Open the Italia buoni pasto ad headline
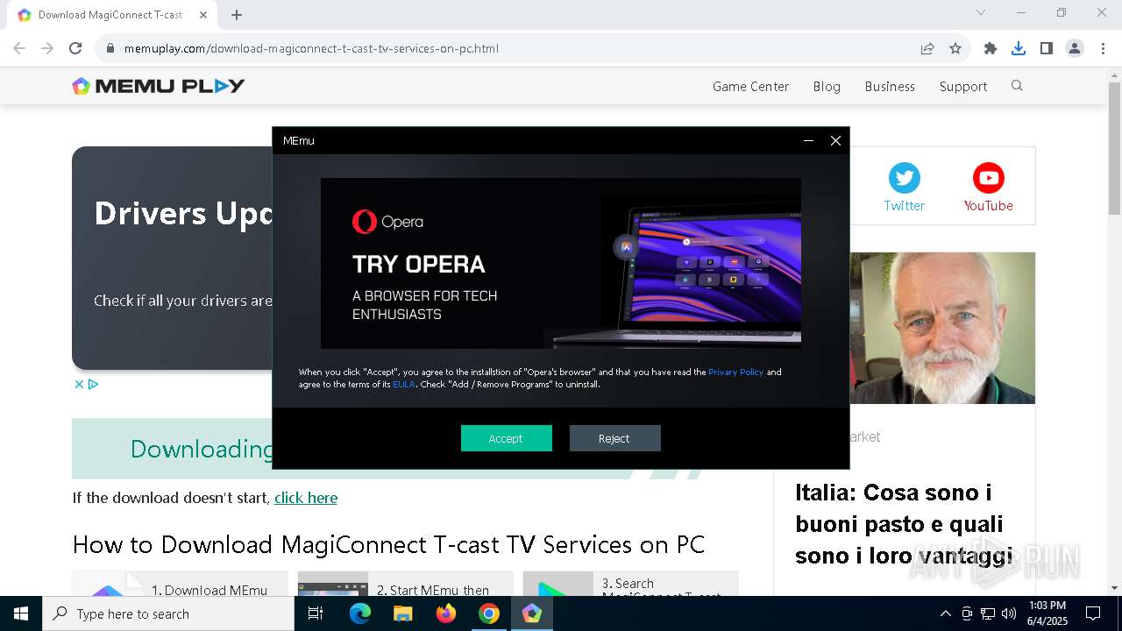This screenshot has width=1122, height=631. 904,524
